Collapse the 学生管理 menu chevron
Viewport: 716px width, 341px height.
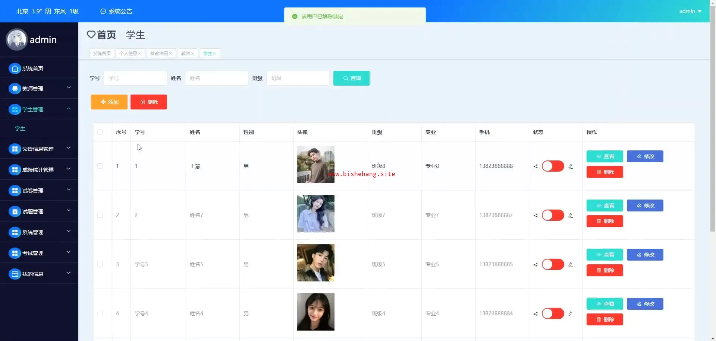pyautogui.click(x=69, y=109)
